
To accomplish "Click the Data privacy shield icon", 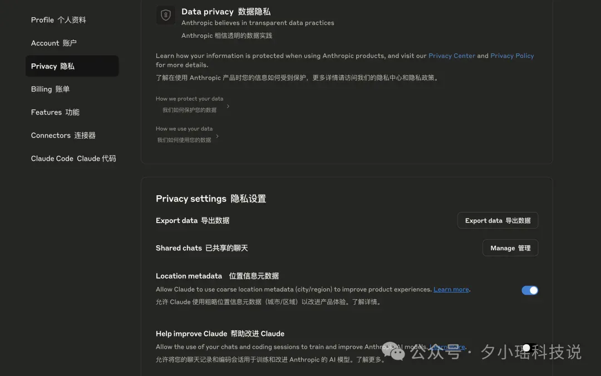I will 166,15.
